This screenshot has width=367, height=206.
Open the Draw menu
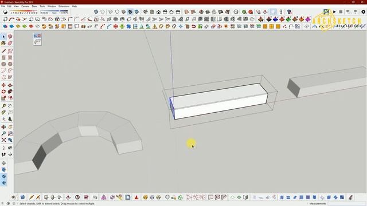[34, 6]
